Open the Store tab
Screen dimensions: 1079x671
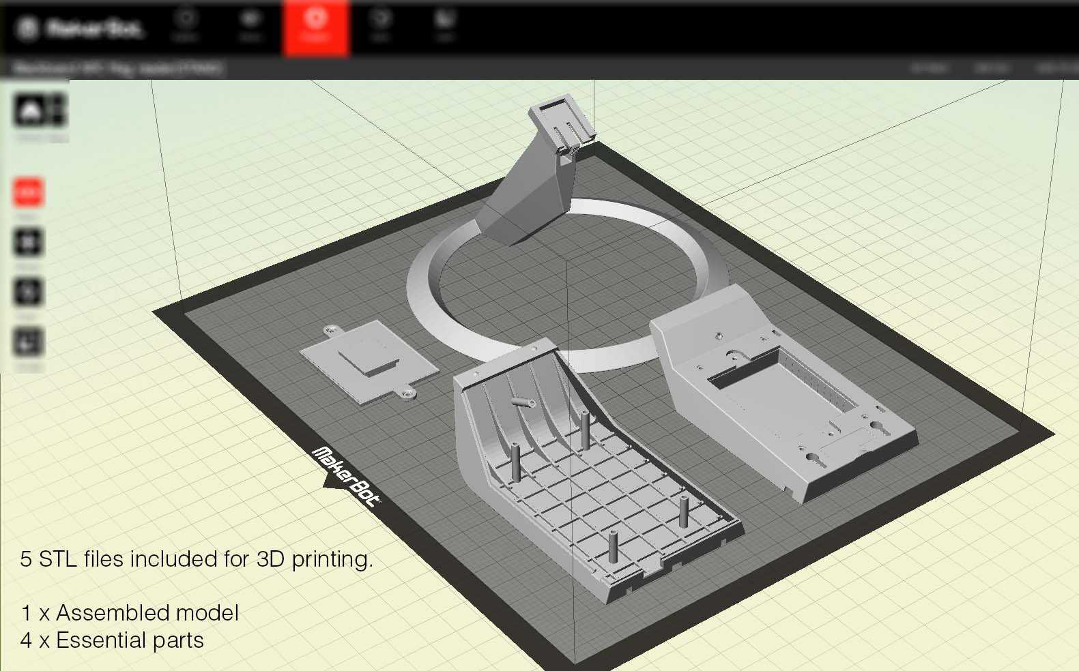pos(380,25)
